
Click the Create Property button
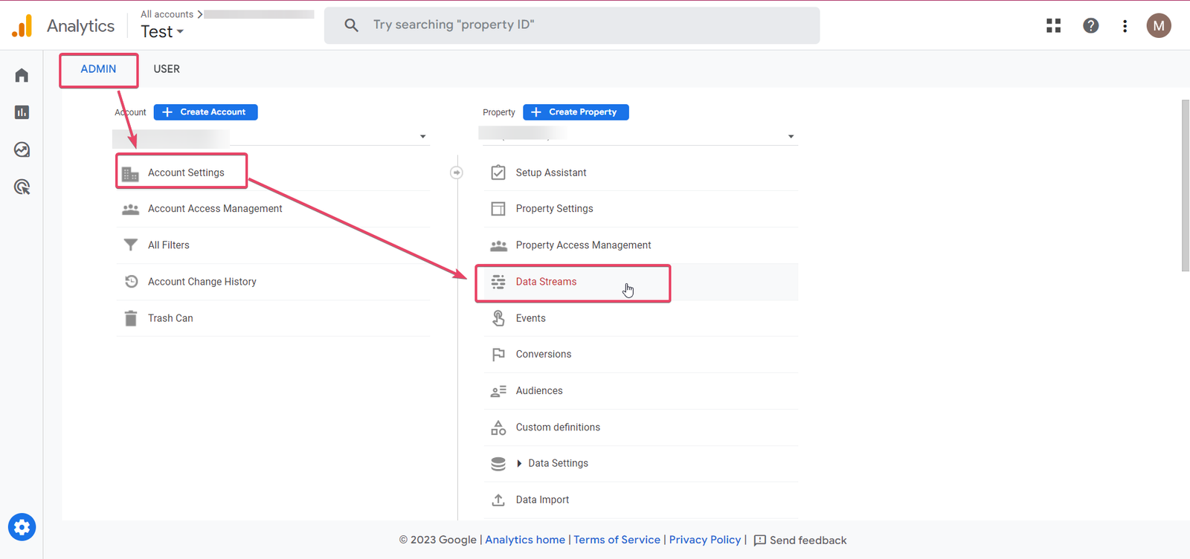576,112
